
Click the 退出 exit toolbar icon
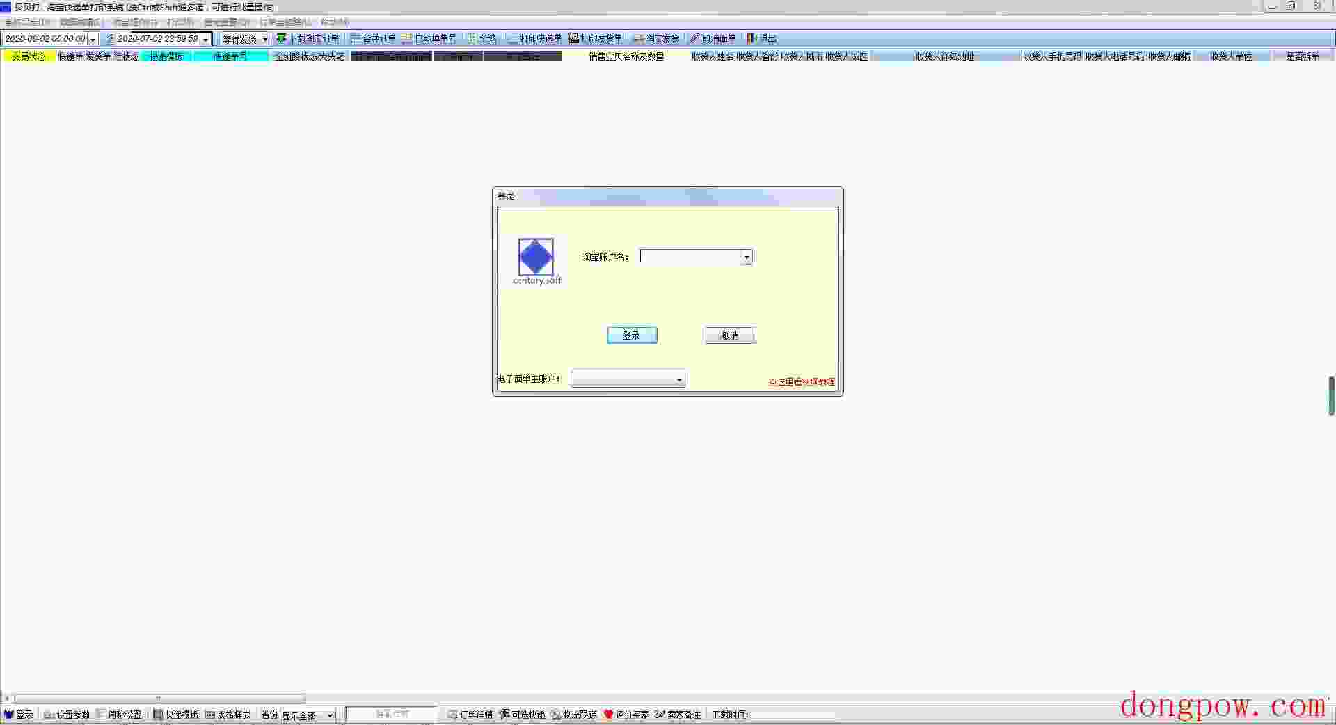tap(751, 39)
